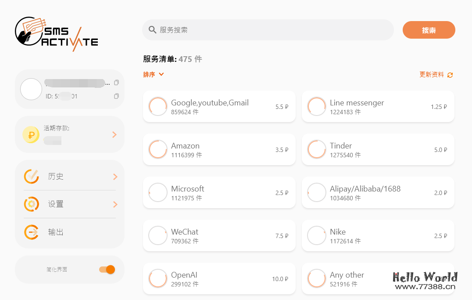Expand the 历史 entry using its chevron arrow
472x300 pixels.
pos(114,176)
